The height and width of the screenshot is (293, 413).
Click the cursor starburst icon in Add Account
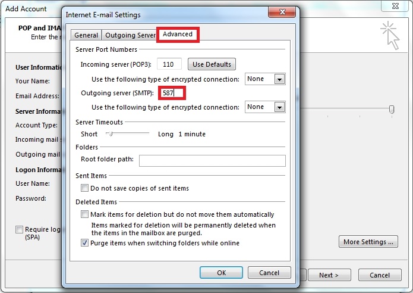(390, 35)
